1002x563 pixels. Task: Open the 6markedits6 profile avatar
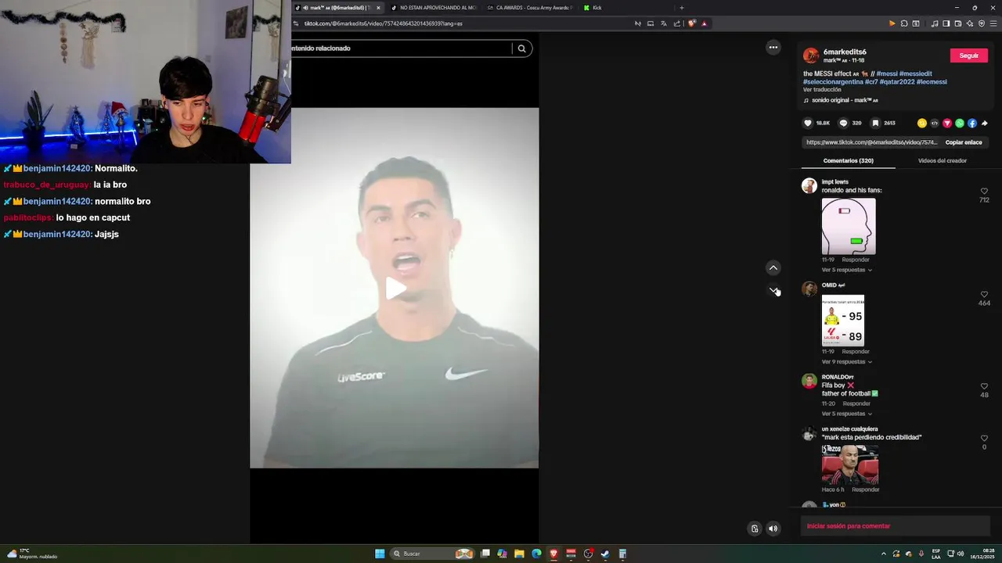[811, 56]
